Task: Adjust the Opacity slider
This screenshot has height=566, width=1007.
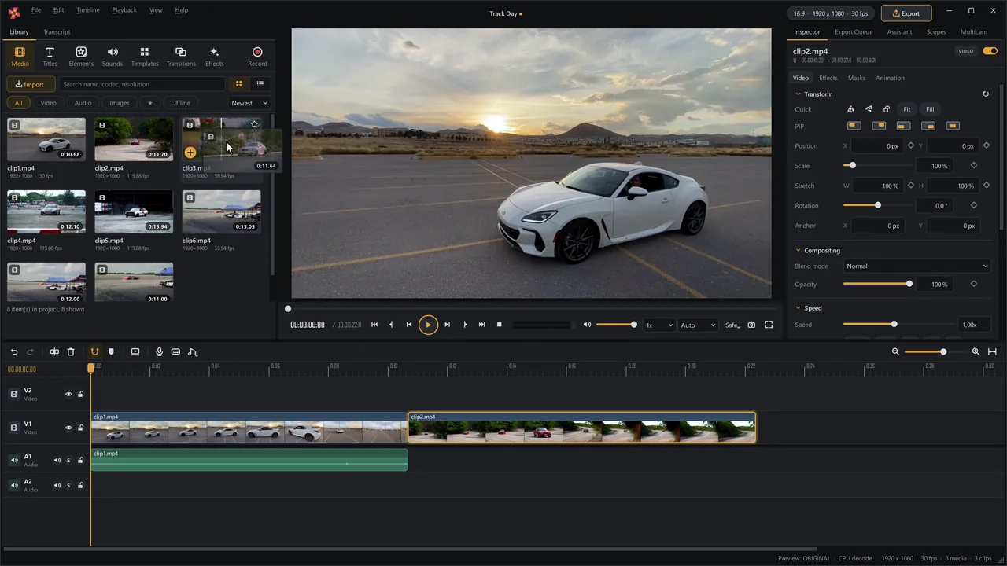Action: pyautogui.click(x=877, y=284)
